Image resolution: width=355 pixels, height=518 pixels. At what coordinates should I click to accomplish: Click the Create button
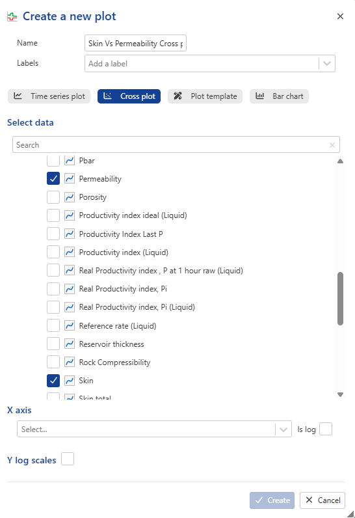[272, 500]
